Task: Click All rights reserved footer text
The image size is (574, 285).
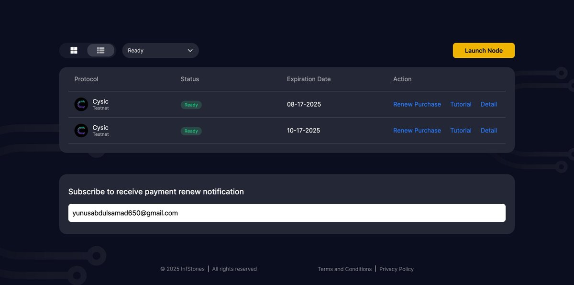Action: tap(234, 269)
